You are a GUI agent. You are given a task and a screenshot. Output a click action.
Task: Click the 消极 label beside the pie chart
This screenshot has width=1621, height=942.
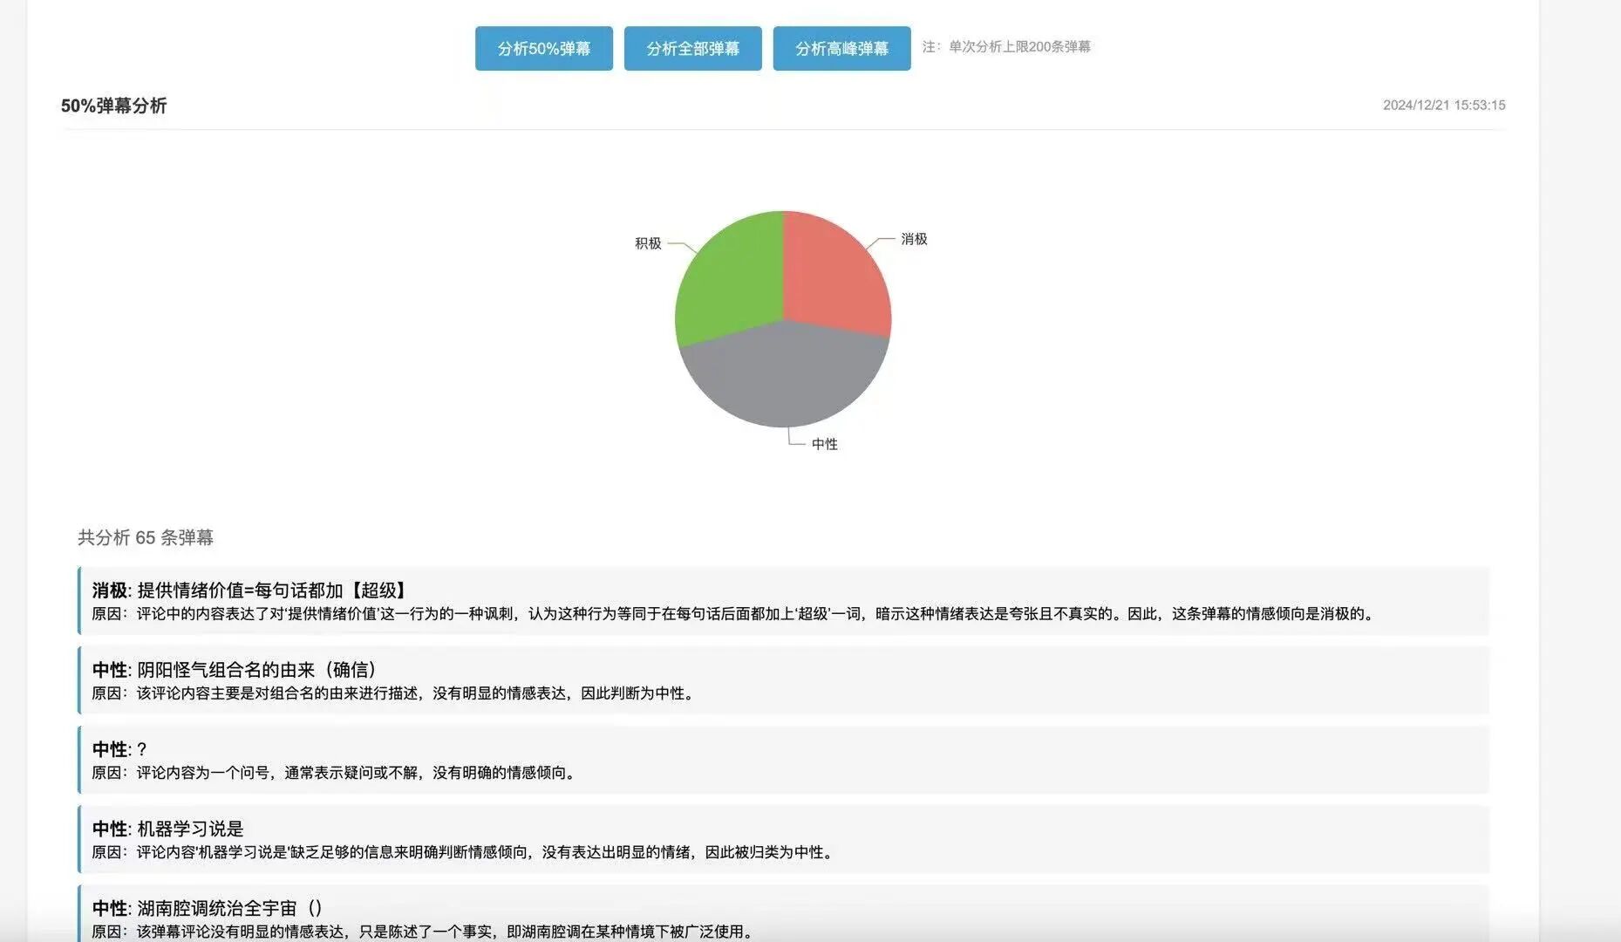[x=914, y=239]
